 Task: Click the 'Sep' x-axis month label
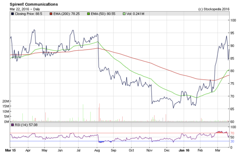[113, 150]
